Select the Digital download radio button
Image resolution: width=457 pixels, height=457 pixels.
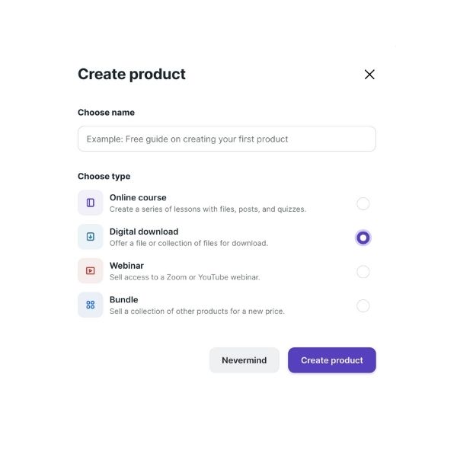pyautogui.click(x=363, y=238)
